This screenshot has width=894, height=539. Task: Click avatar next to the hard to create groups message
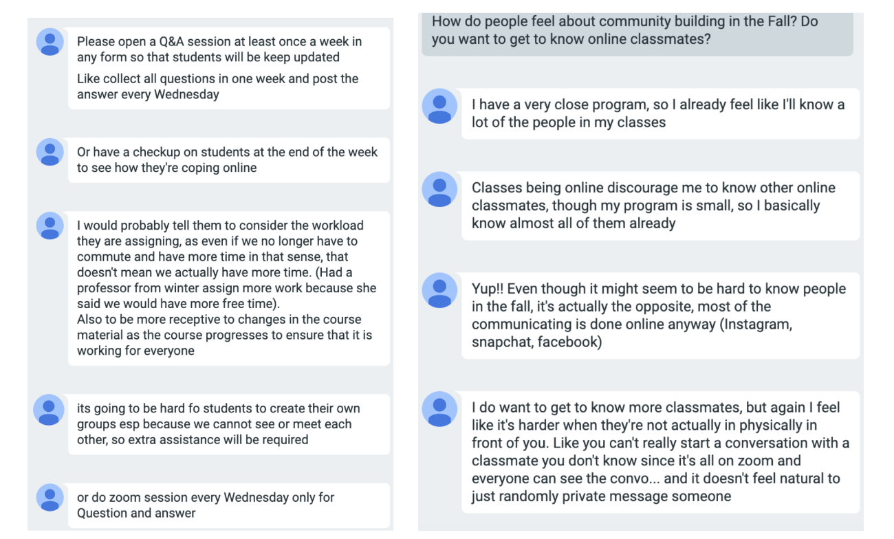pyautogui.click(x=49, y=410)
